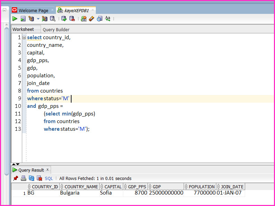
Task: Sort by the JOIN_DATE column header
Action: pos(231,187)
